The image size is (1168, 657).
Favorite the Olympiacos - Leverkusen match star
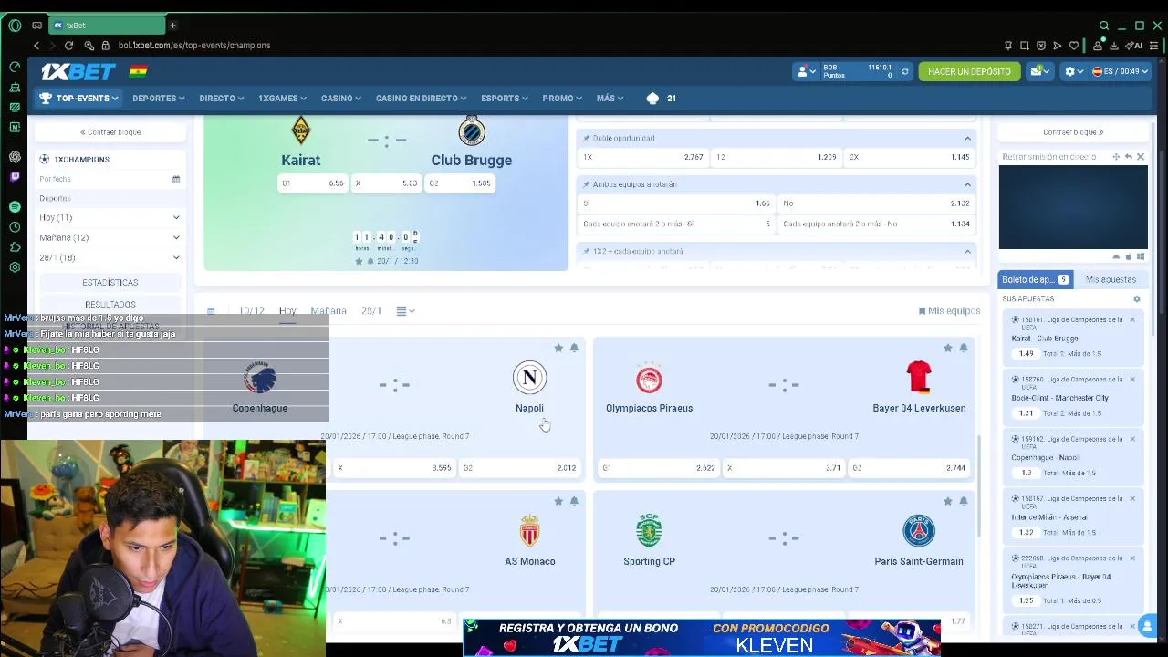(x=947, y=348)
